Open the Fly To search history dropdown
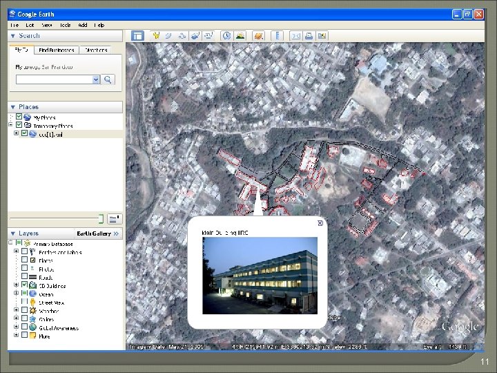Image resolution: width=497 pixels, height=373 pixels. coord(96,79)
